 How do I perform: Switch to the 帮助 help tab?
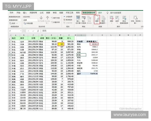tap(78, 13)
